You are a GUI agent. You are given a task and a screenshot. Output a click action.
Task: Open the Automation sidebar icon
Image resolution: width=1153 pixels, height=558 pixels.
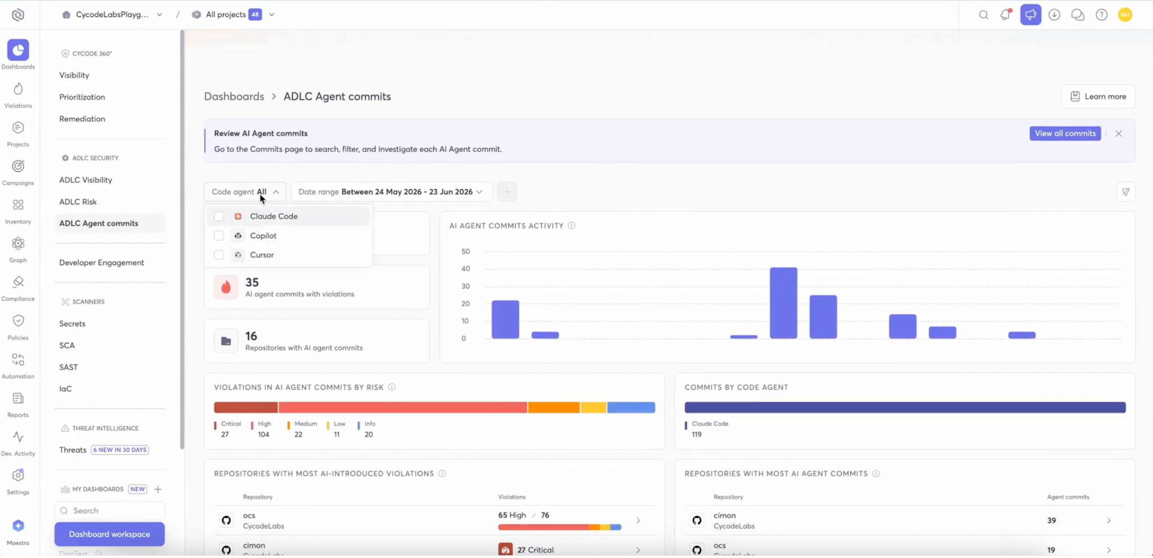[18, 359]
